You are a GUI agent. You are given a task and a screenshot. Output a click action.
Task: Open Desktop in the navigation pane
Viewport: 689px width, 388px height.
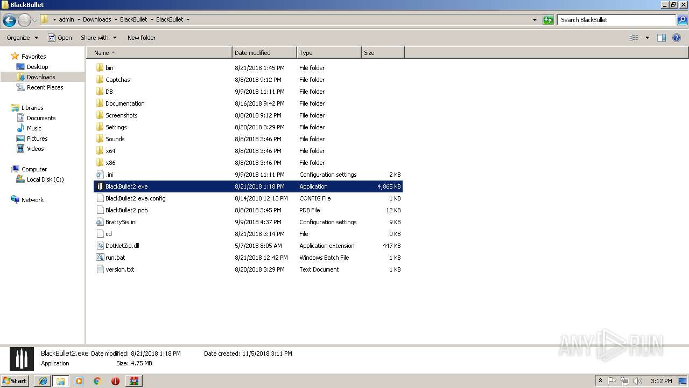tap(37, 67)
